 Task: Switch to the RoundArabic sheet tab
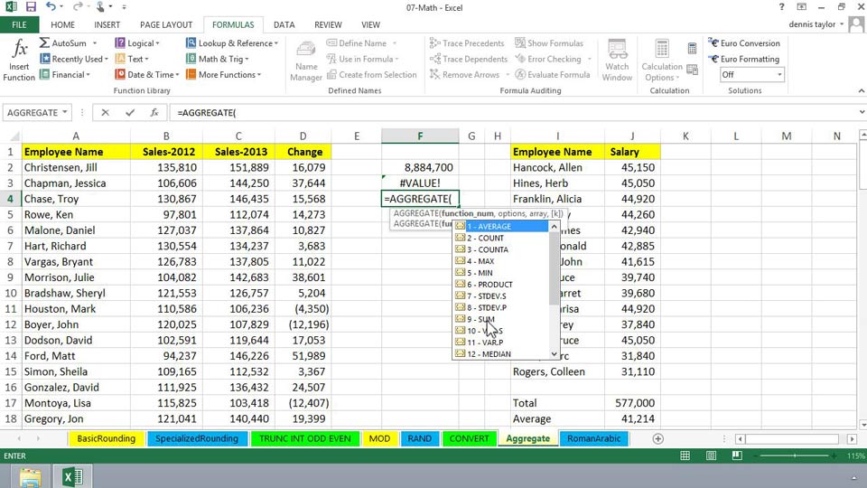click(592, 438)
